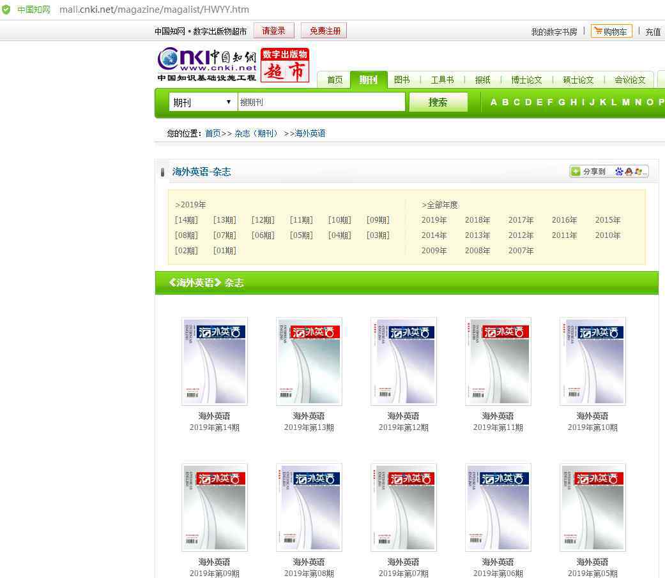Switch to the 博士论文 tab
This screenshot has width=665, height=578.
[x=526, y=80]
